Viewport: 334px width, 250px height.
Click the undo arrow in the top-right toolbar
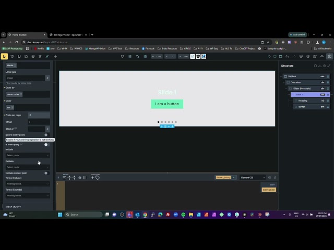click(x=287, y=56)
